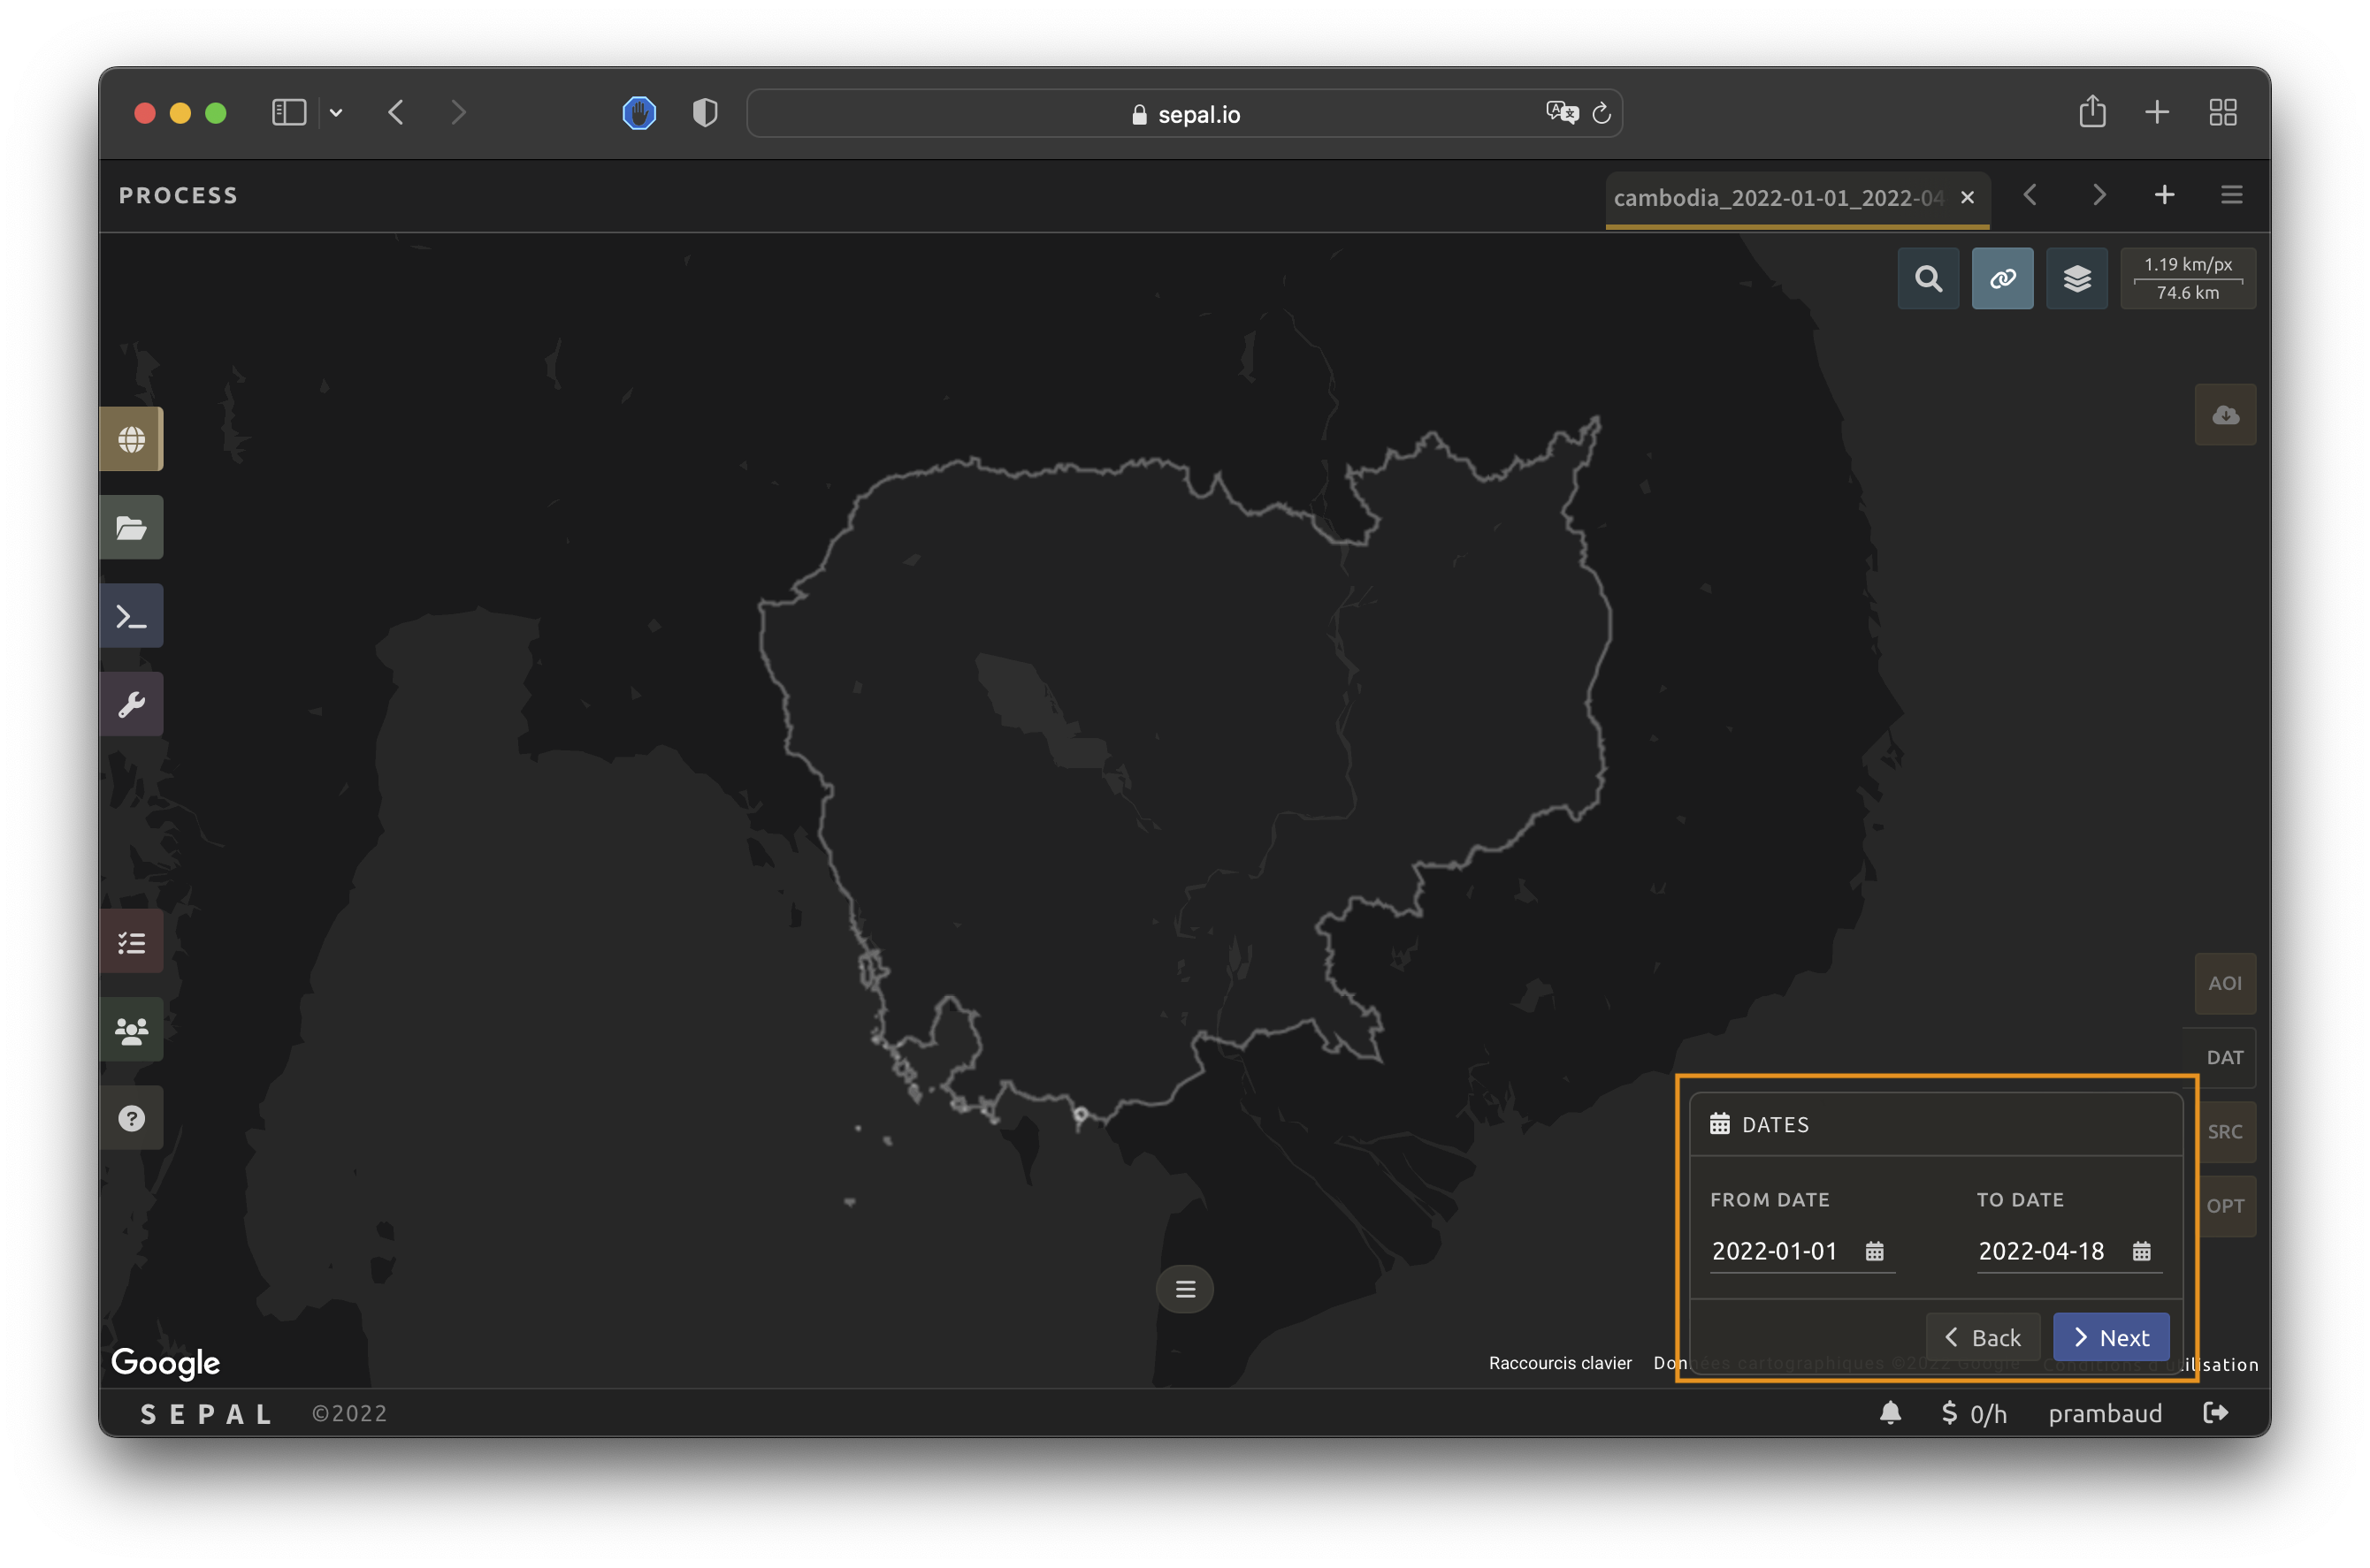
Task: Open the FROM DATE calendar picker
Action: 1874,1251
